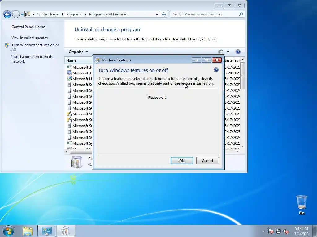Select the Recycle Bin desktop icon
317x237 pixels.
(x=302, y=205)
